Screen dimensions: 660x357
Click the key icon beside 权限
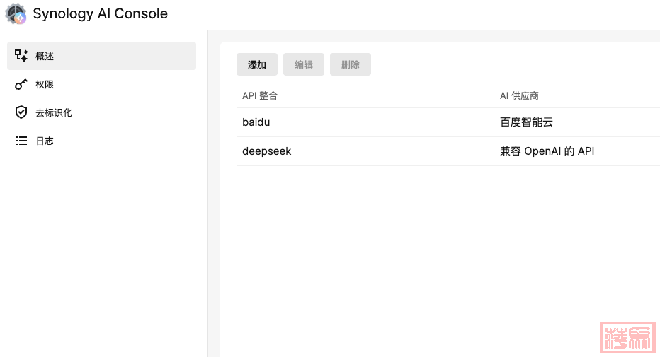click(x=21, y=84)
